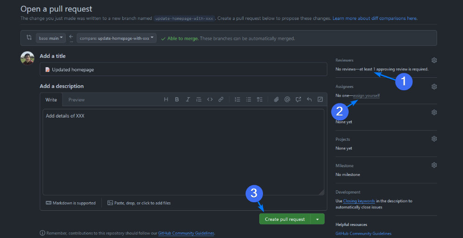Screen dimensions: 463x238
Task: Insert a numbered list
Action: [x=238, y=100]
